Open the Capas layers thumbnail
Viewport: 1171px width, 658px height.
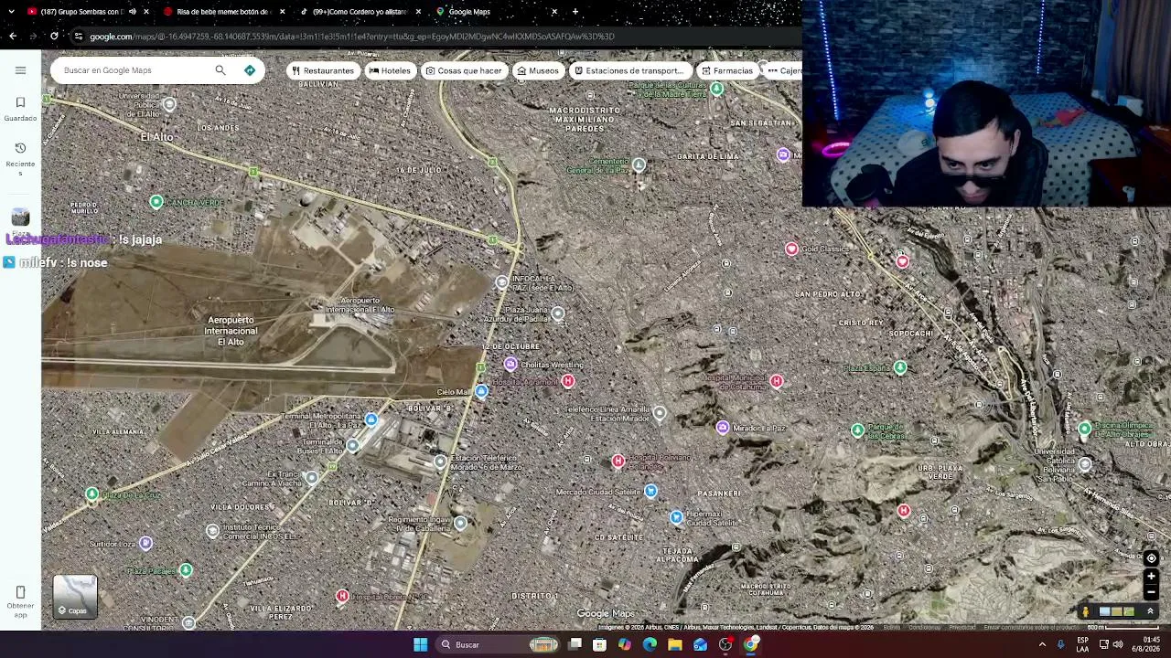pyautogui.click(x=75, y=596)
